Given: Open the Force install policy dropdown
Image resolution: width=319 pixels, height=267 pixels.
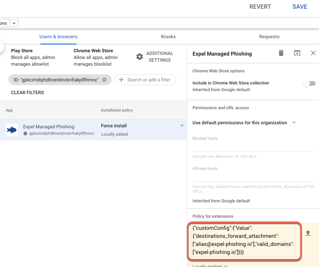Looking at the screenshot, I should coord(182,126).
